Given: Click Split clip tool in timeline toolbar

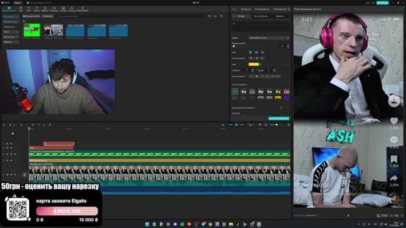Looking at the screenshot, I should [x=33, y=125].
